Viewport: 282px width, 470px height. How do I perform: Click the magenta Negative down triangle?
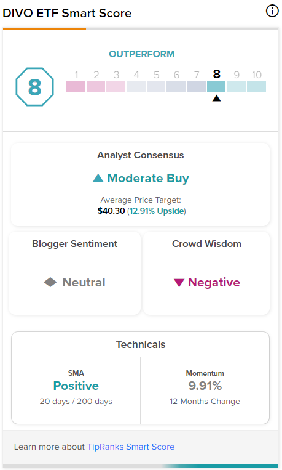point(179,283)
